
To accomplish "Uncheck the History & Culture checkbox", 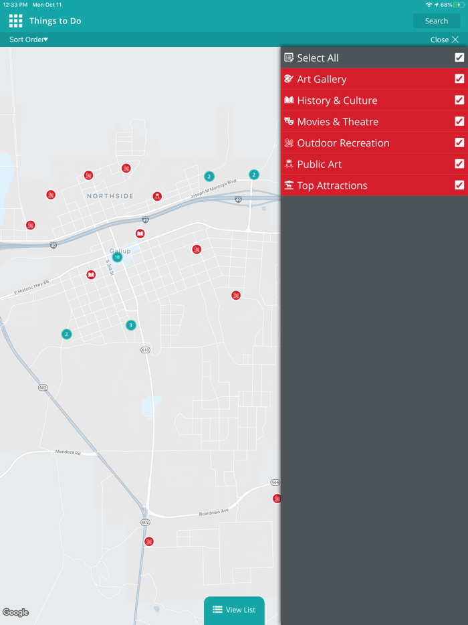I will (x=459, y=100).
